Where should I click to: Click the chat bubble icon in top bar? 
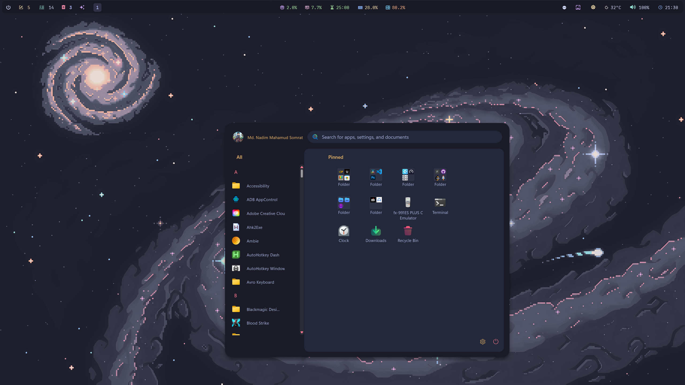coord(564,7)
